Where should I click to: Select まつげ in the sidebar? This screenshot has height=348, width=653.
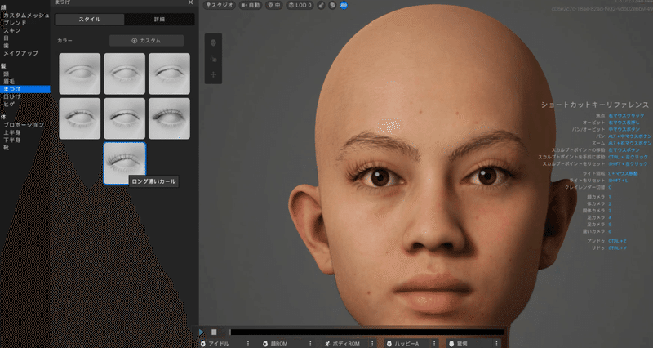click(x=25, y=89)
